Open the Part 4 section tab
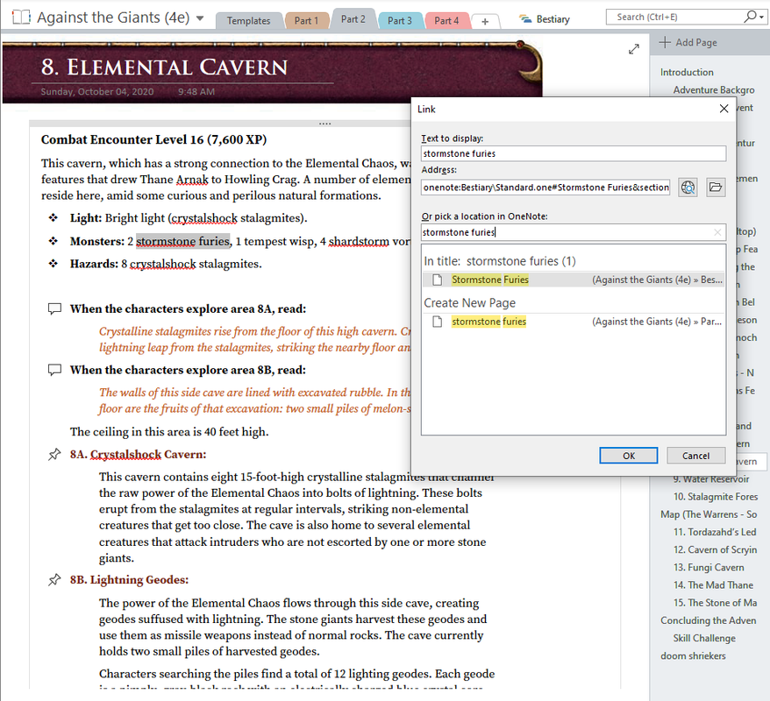The width and height of the screenshot is (770, 701). [446, 21]
